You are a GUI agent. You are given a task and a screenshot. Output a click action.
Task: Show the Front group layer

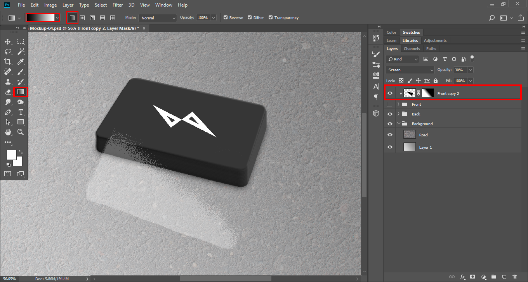click(390, 104)
